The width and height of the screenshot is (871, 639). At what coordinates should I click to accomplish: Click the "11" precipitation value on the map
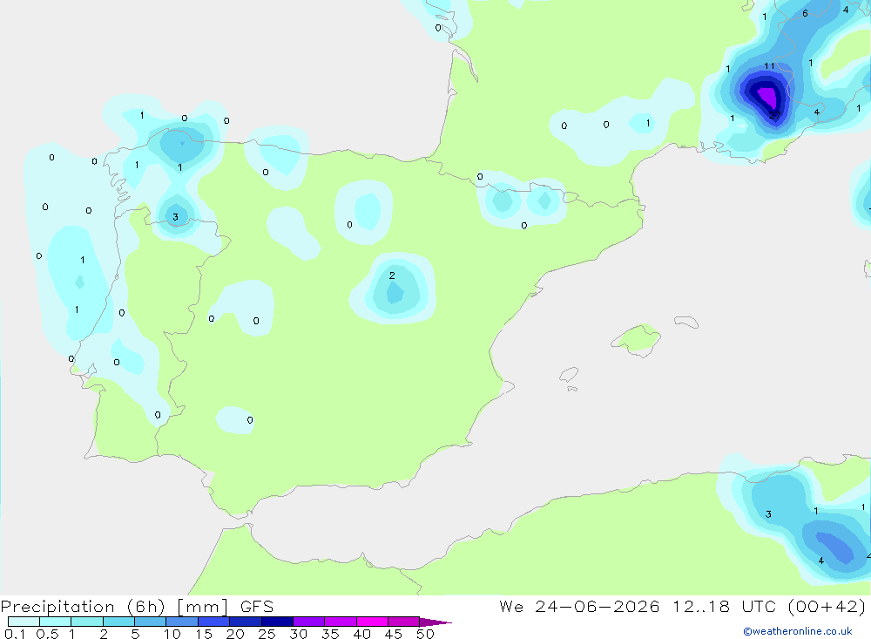(769, 65)
